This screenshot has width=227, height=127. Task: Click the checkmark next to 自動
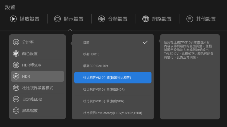(145, 42)
